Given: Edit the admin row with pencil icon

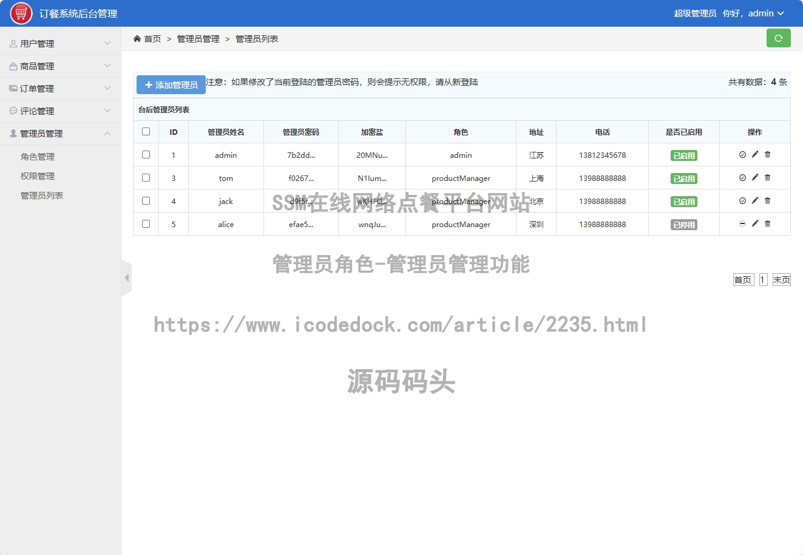Looking at the screenshot, I should tap(755, 154).
